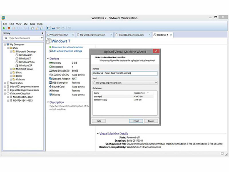Click the Processors device icon
229x172 pixels.
click(50, 67)
